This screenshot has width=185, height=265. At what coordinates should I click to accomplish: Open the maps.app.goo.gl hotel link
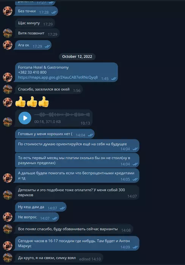click(x=58, y=77)
